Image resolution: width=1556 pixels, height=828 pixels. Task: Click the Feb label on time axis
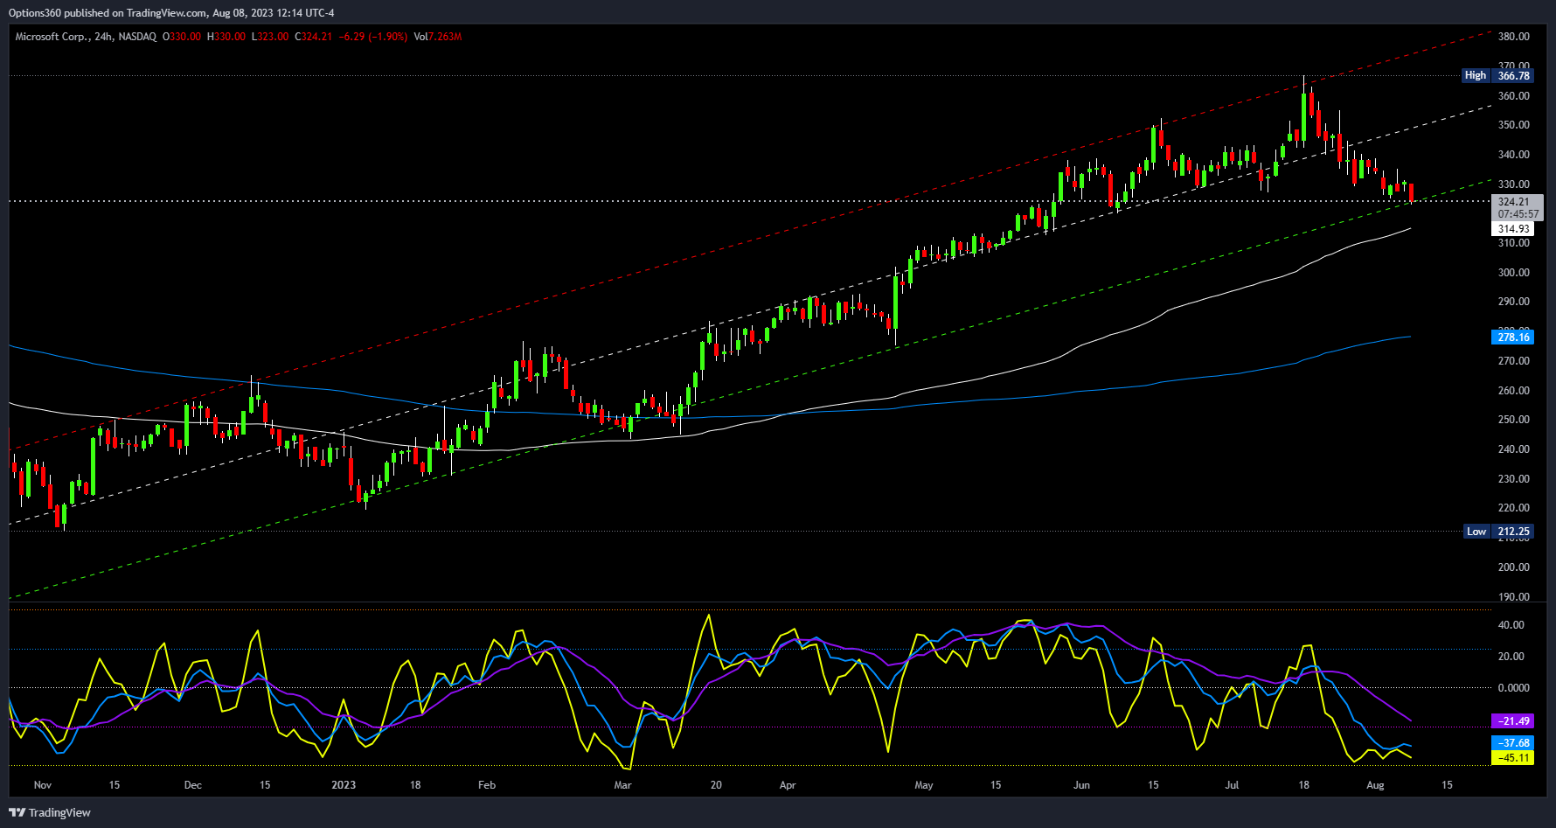(487, 785)
